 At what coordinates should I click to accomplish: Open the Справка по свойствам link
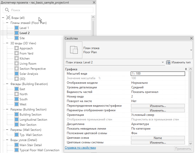coord(80,148)
